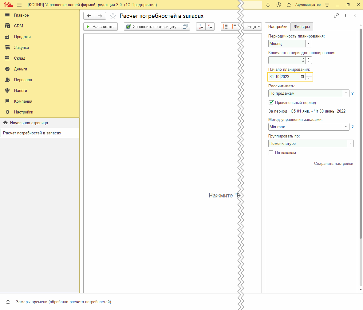Click the copy icon beside Заполнить по дефициту
This screenshot has width=363, height=310.
pyautogui.click(x=185, y=27)
